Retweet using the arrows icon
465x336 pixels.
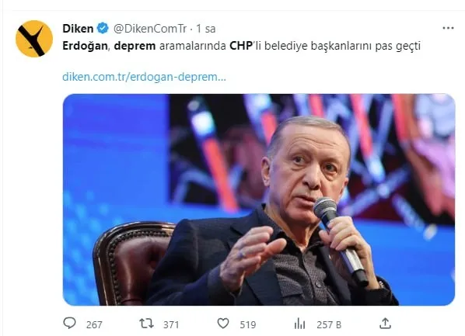click(x=147, y=324)
